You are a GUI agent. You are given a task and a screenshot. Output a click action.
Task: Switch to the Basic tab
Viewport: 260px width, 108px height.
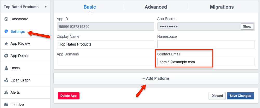pos(90,7)
